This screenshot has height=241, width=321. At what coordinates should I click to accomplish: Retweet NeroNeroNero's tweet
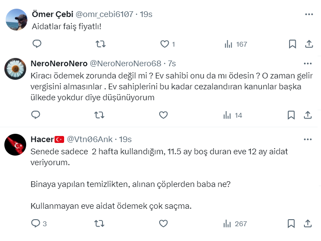(x=99, y=115)
